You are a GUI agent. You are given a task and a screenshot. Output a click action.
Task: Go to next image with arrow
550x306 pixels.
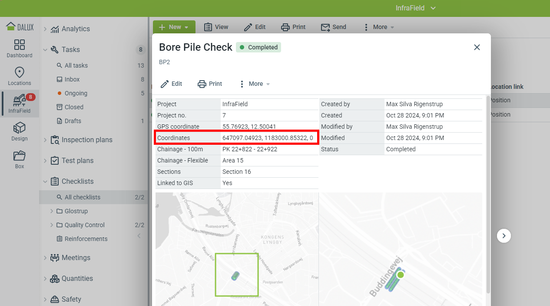(x=504, y=236)
